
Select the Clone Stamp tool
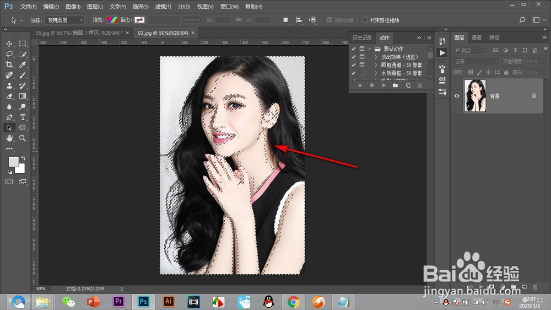pyautogui.click(x=9, y=85)
